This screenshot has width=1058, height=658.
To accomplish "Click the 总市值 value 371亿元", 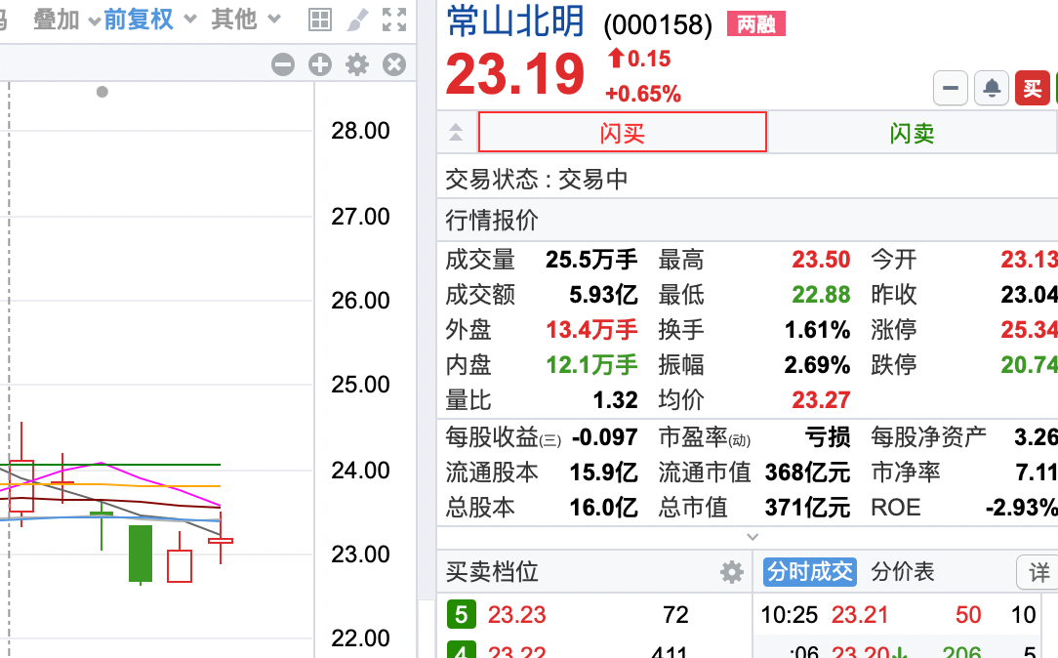I will click(x=807, y=508).
